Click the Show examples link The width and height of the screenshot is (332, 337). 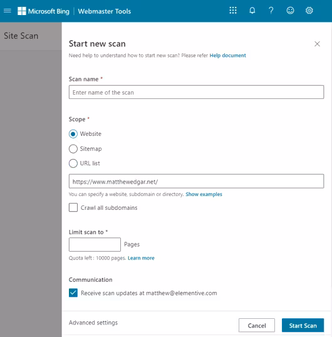pos(204,194)
